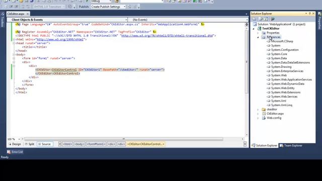This screenshot has height=181, width=322.
Task: Click the <body> breadcrumb tag
Action: [79, 144]
